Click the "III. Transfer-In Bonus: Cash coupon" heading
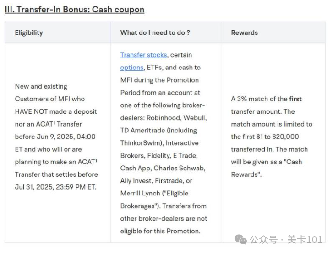Viewport: 333px width, 253px height. 75,10
